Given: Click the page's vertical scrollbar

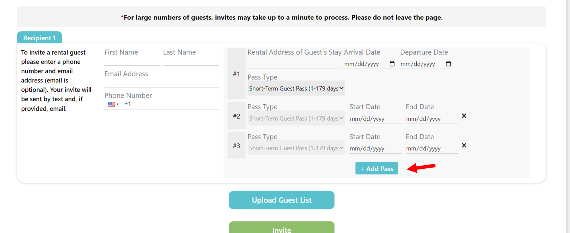Looking at the screenshot, I should click(x=568, y=116).
